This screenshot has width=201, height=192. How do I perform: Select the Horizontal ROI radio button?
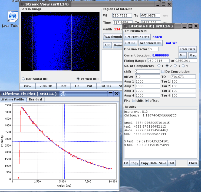23,79
